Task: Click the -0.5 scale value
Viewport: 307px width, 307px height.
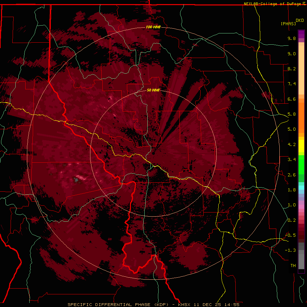Action: (291, 235)
